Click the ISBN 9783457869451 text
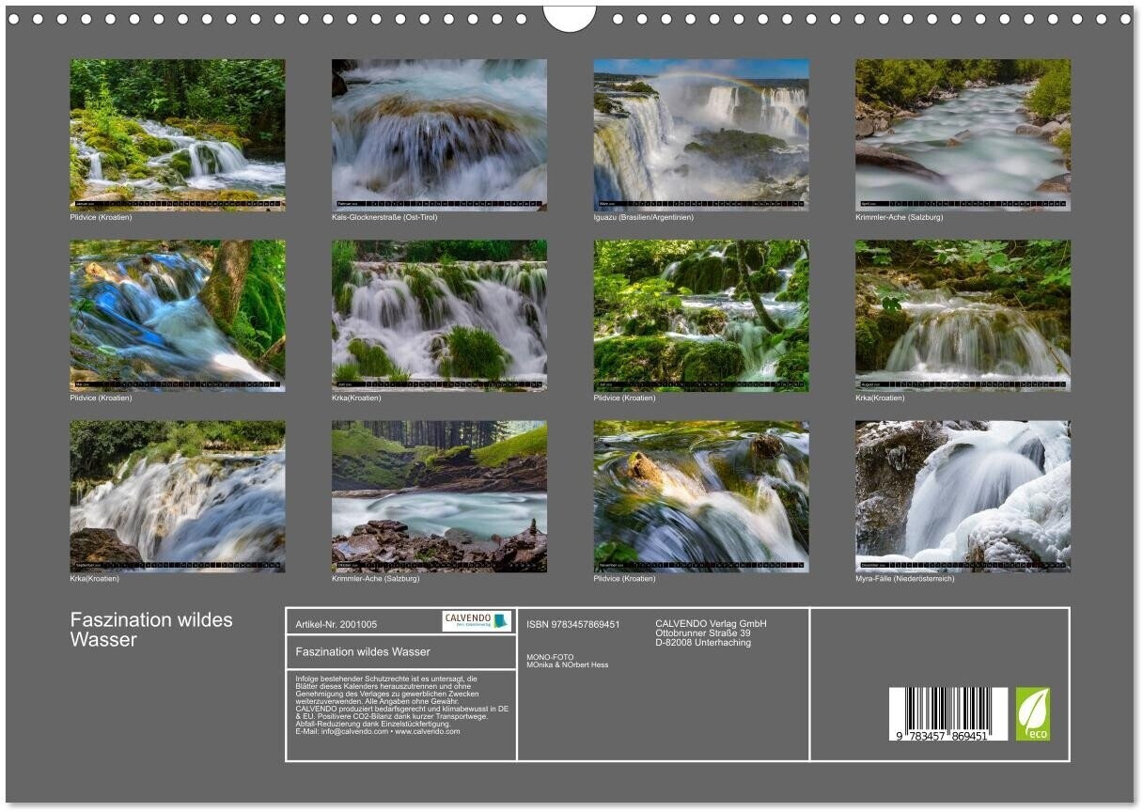 pyautogui.click(x=573, y=624)
